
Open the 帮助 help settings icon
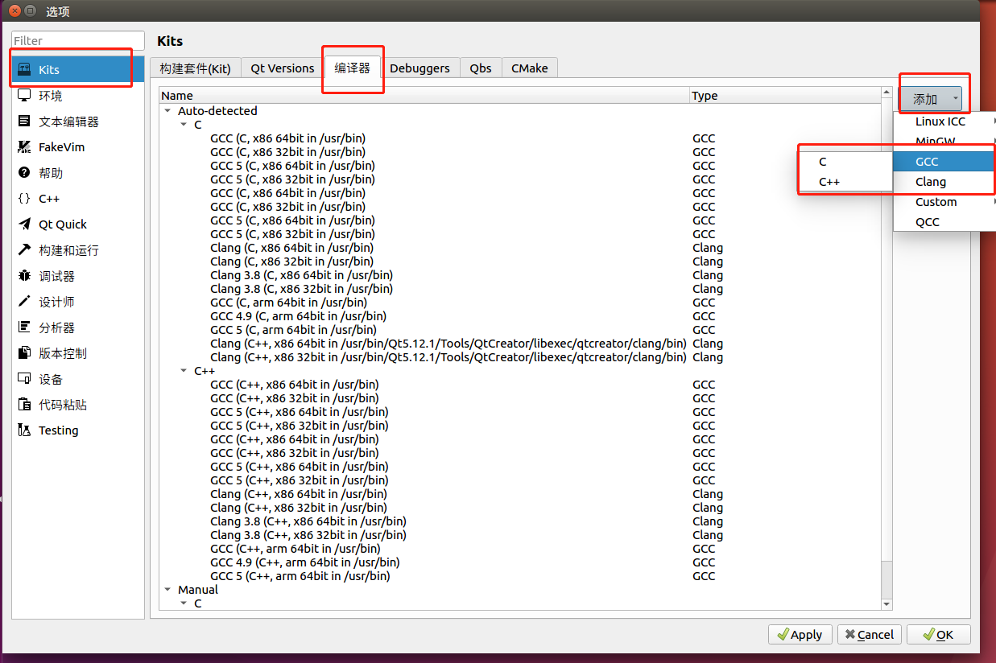coord(24,172)
